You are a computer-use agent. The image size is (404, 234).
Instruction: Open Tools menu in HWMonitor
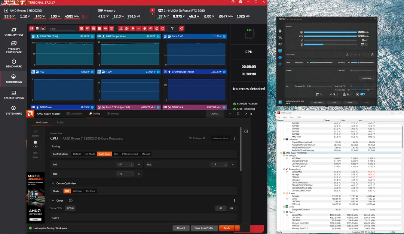click(292, 117)
